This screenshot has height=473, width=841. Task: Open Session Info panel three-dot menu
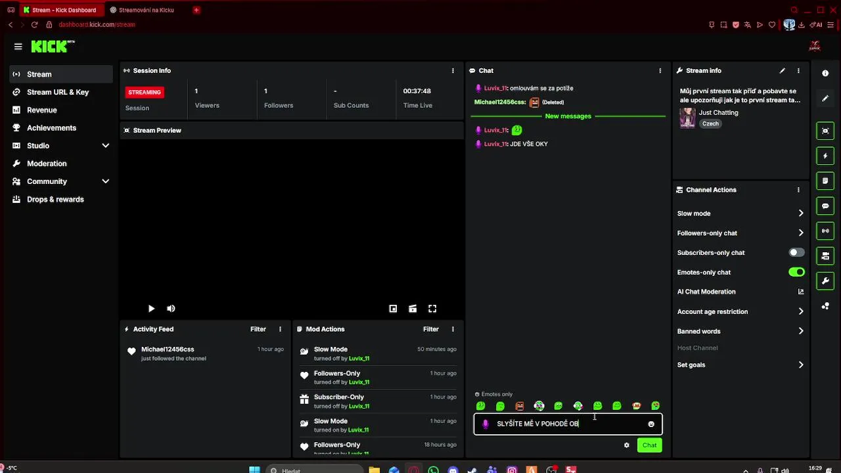pos(453,70)
